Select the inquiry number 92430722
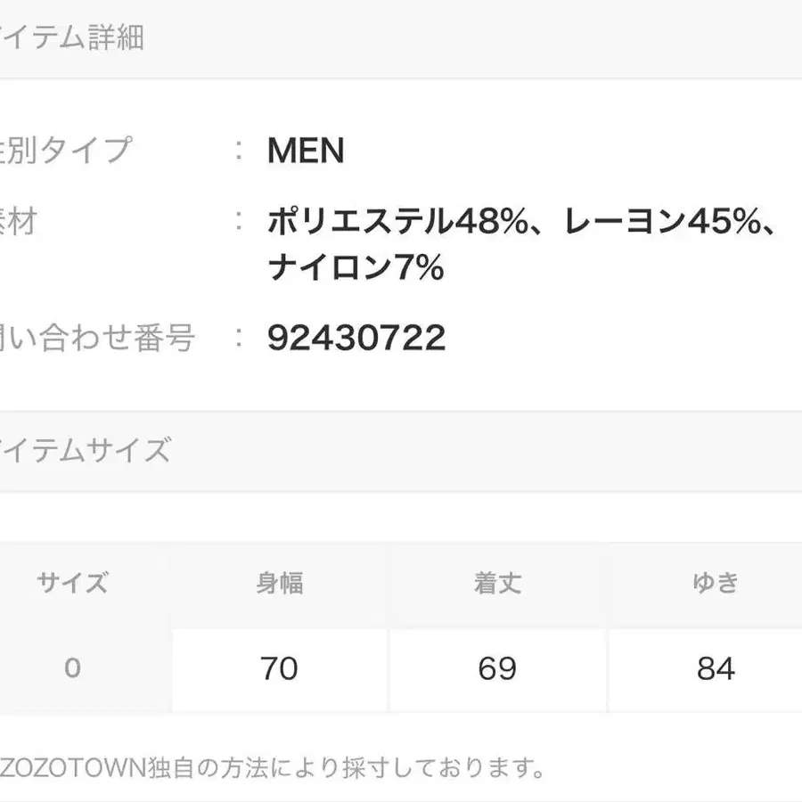The height and width of the screenshot is (802, 802). [356, 338]
